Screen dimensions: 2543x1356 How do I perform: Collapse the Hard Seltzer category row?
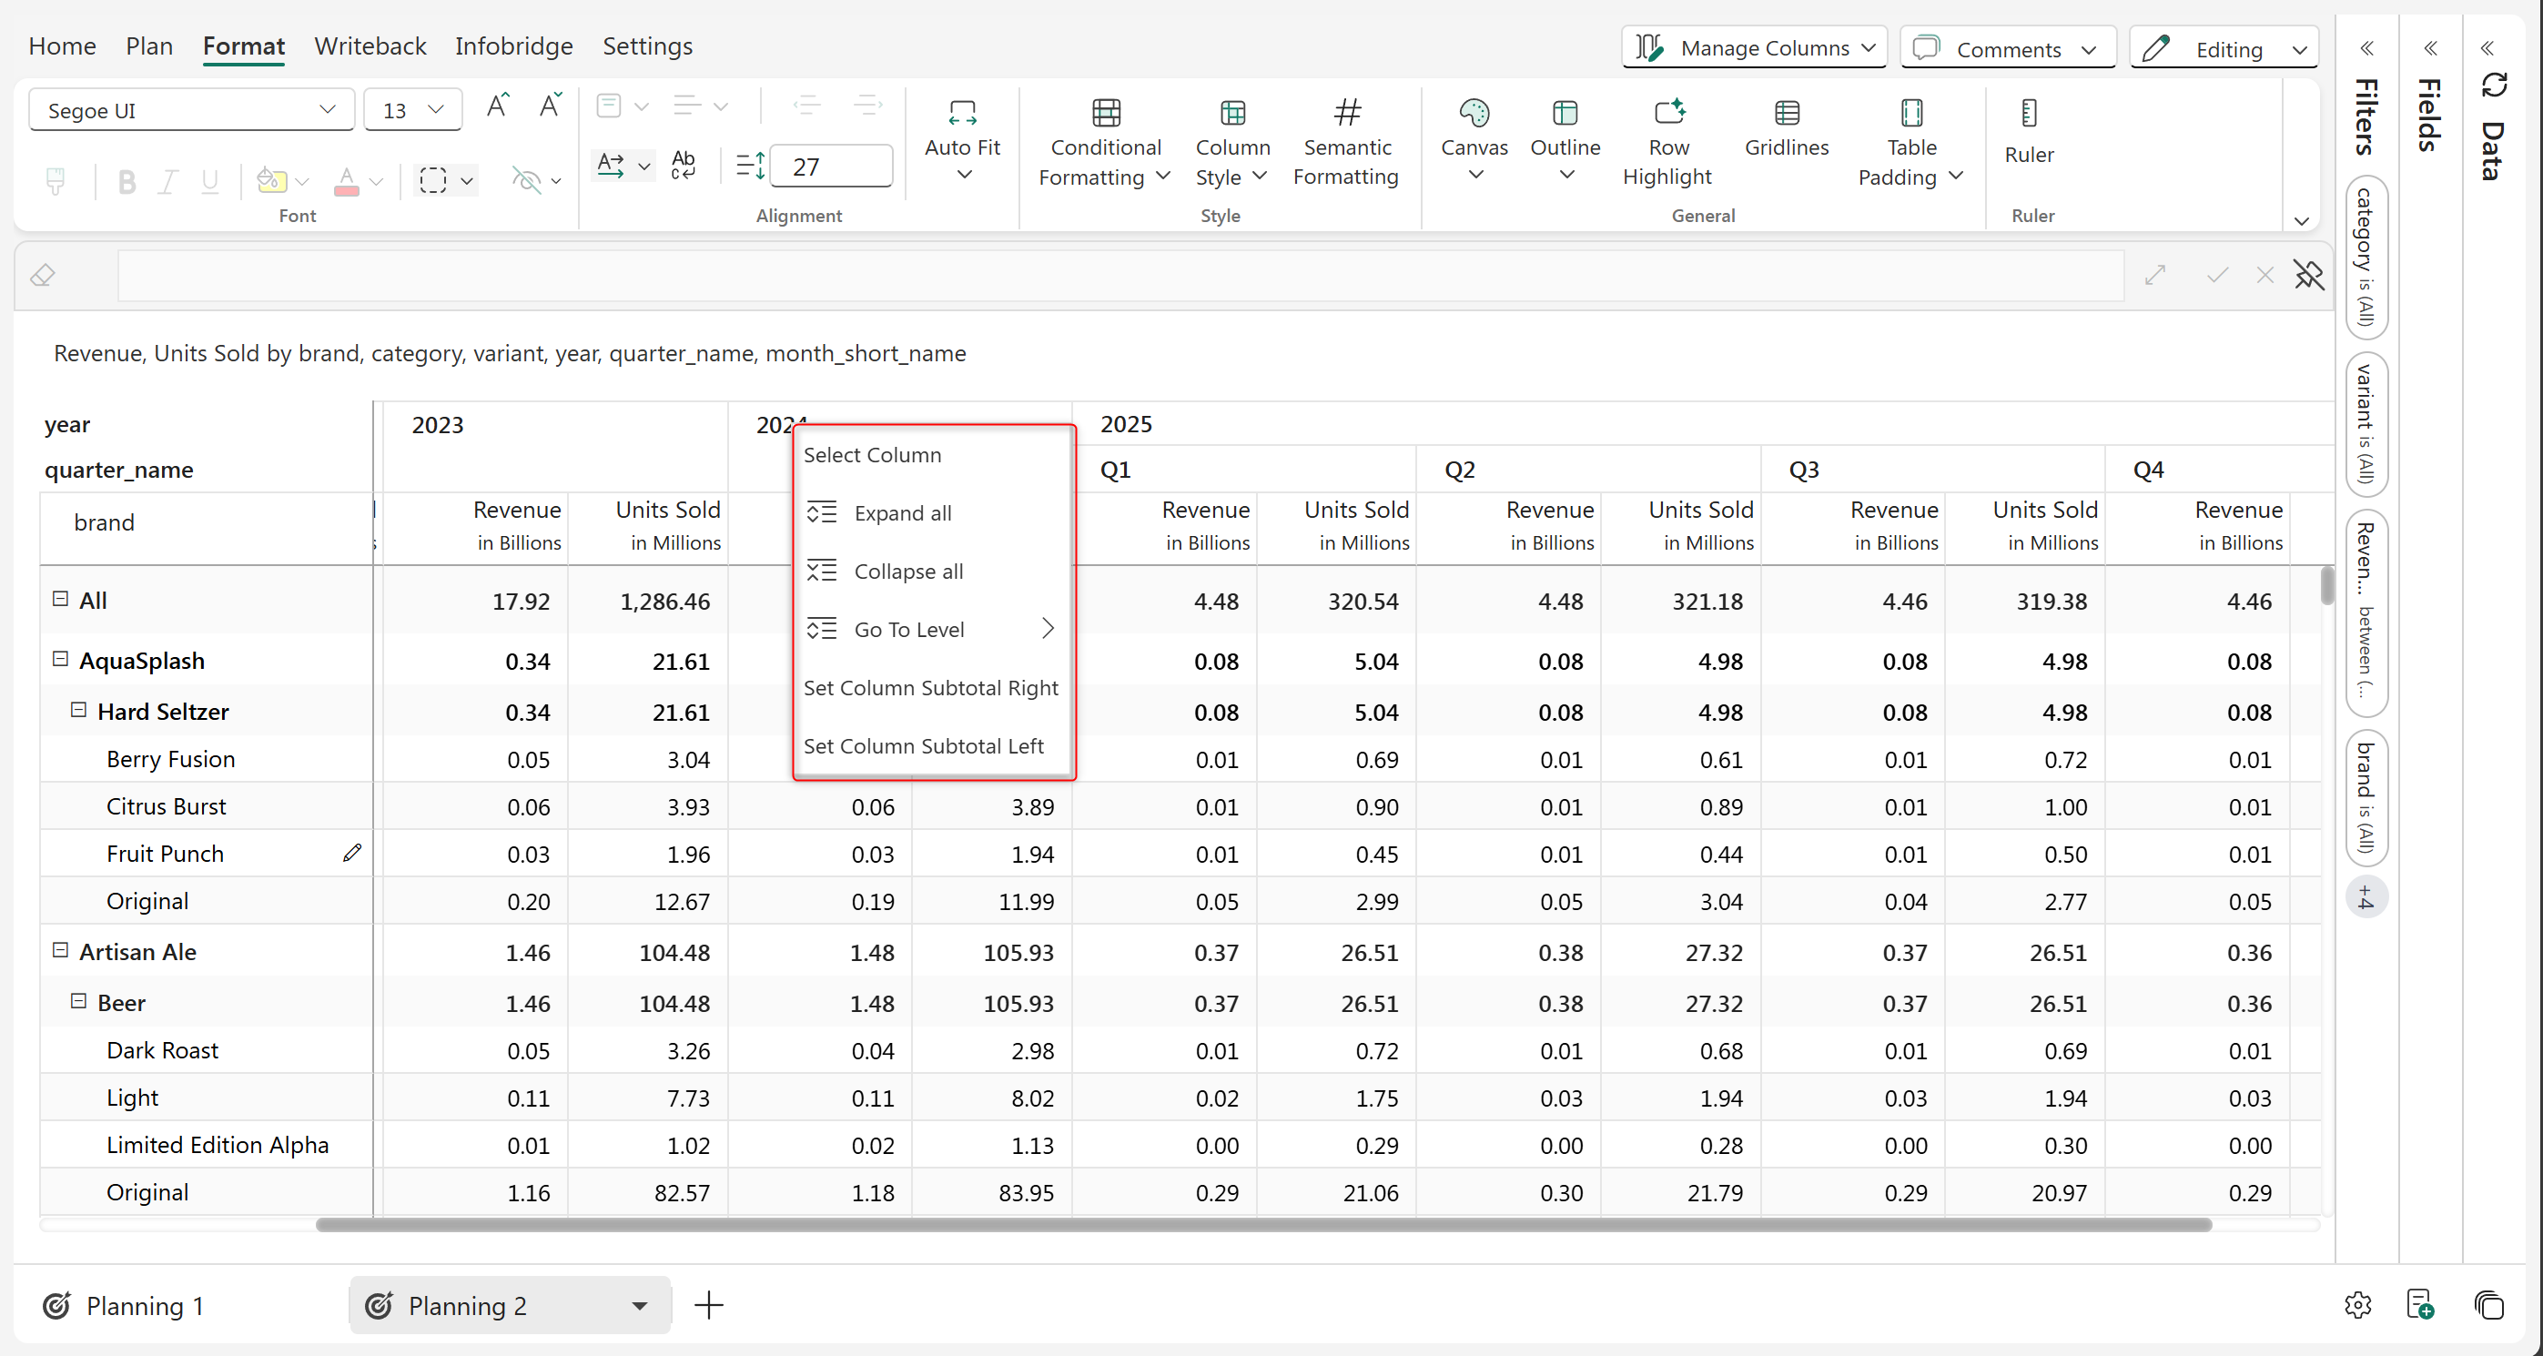[79, 711]
